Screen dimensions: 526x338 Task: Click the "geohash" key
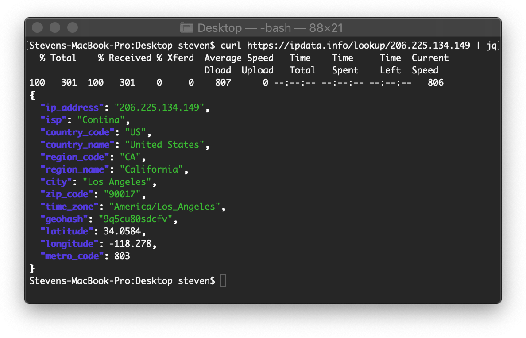[64, 219]
